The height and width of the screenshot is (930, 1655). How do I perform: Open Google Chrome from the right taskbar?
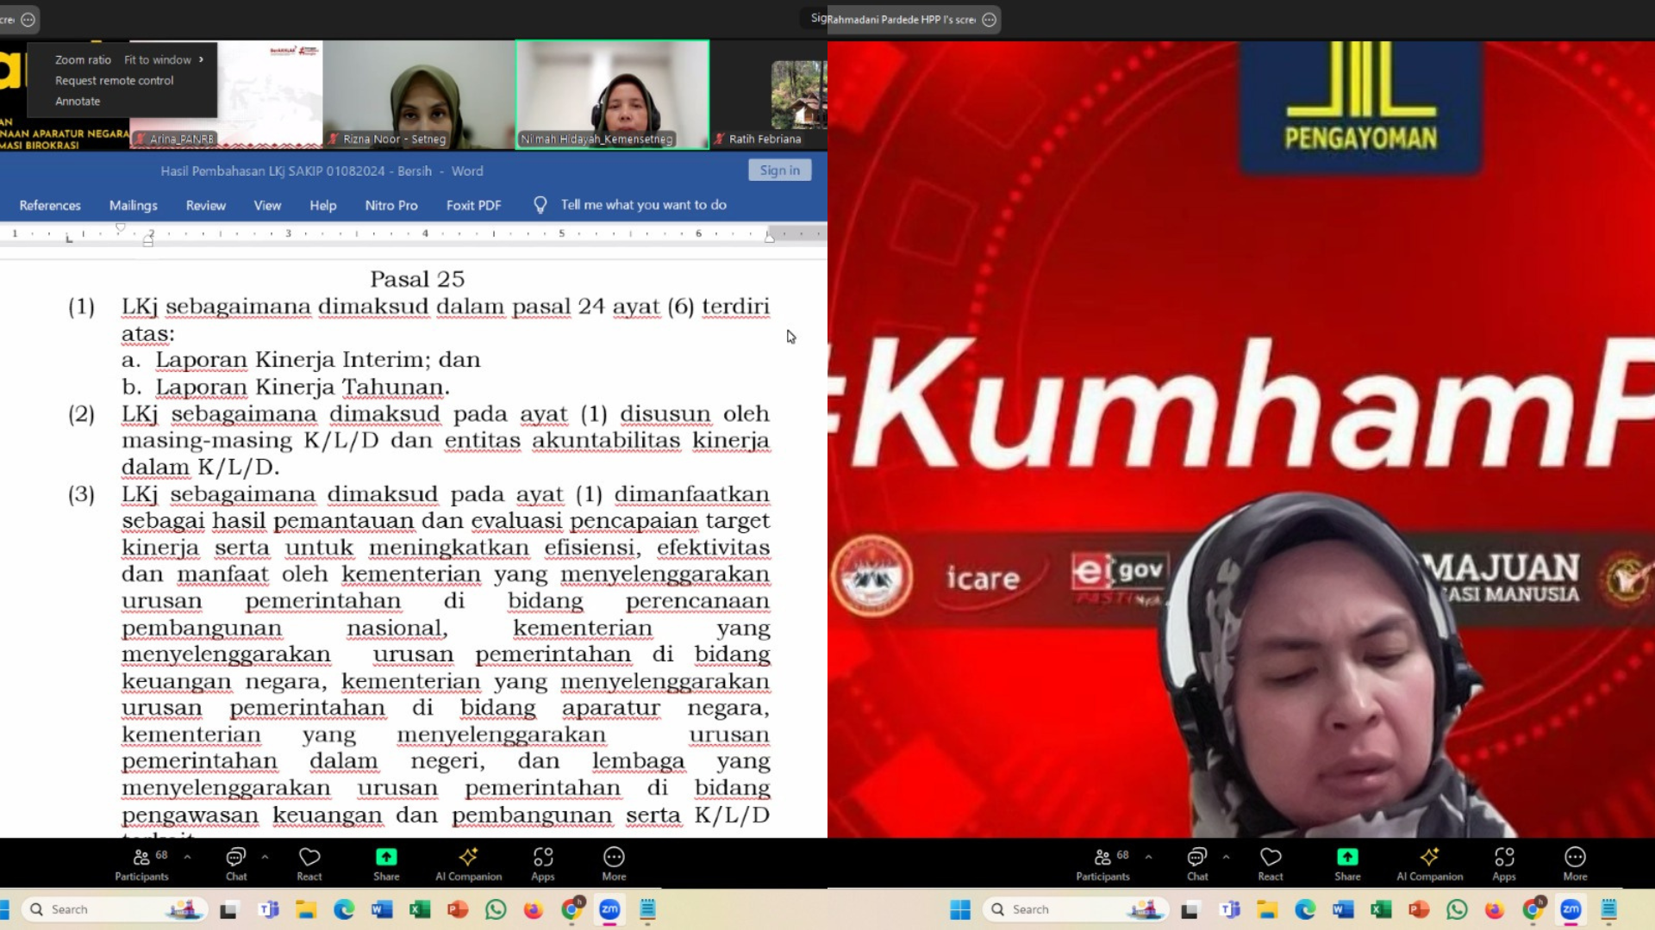pos(1533,909)
